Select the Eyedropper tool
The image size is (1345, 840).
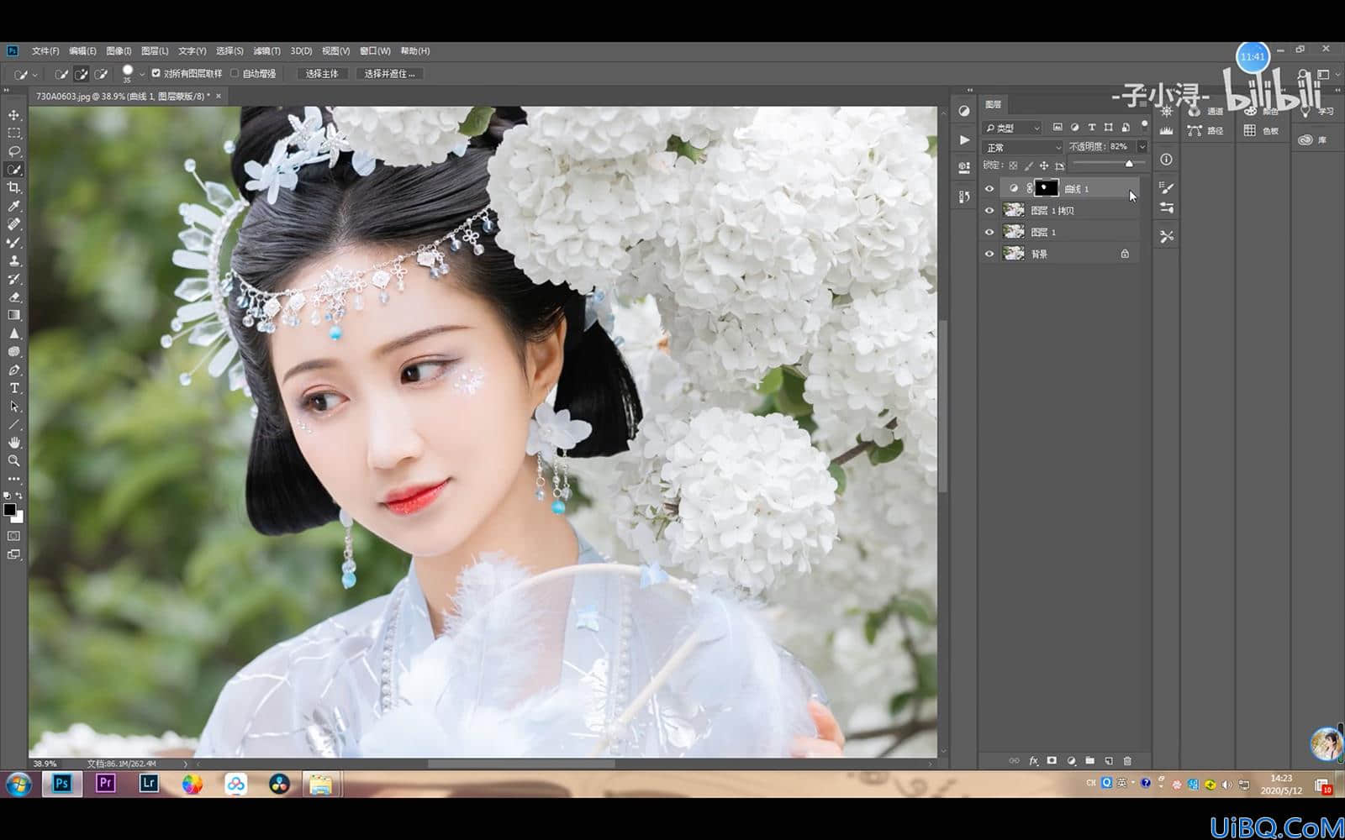click(x=14, y=207)
